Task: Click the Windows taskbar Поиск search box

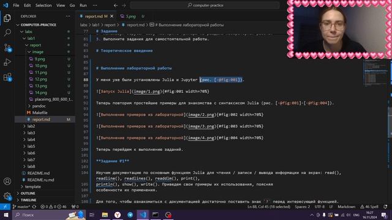Action: click(x=49, y=215)
